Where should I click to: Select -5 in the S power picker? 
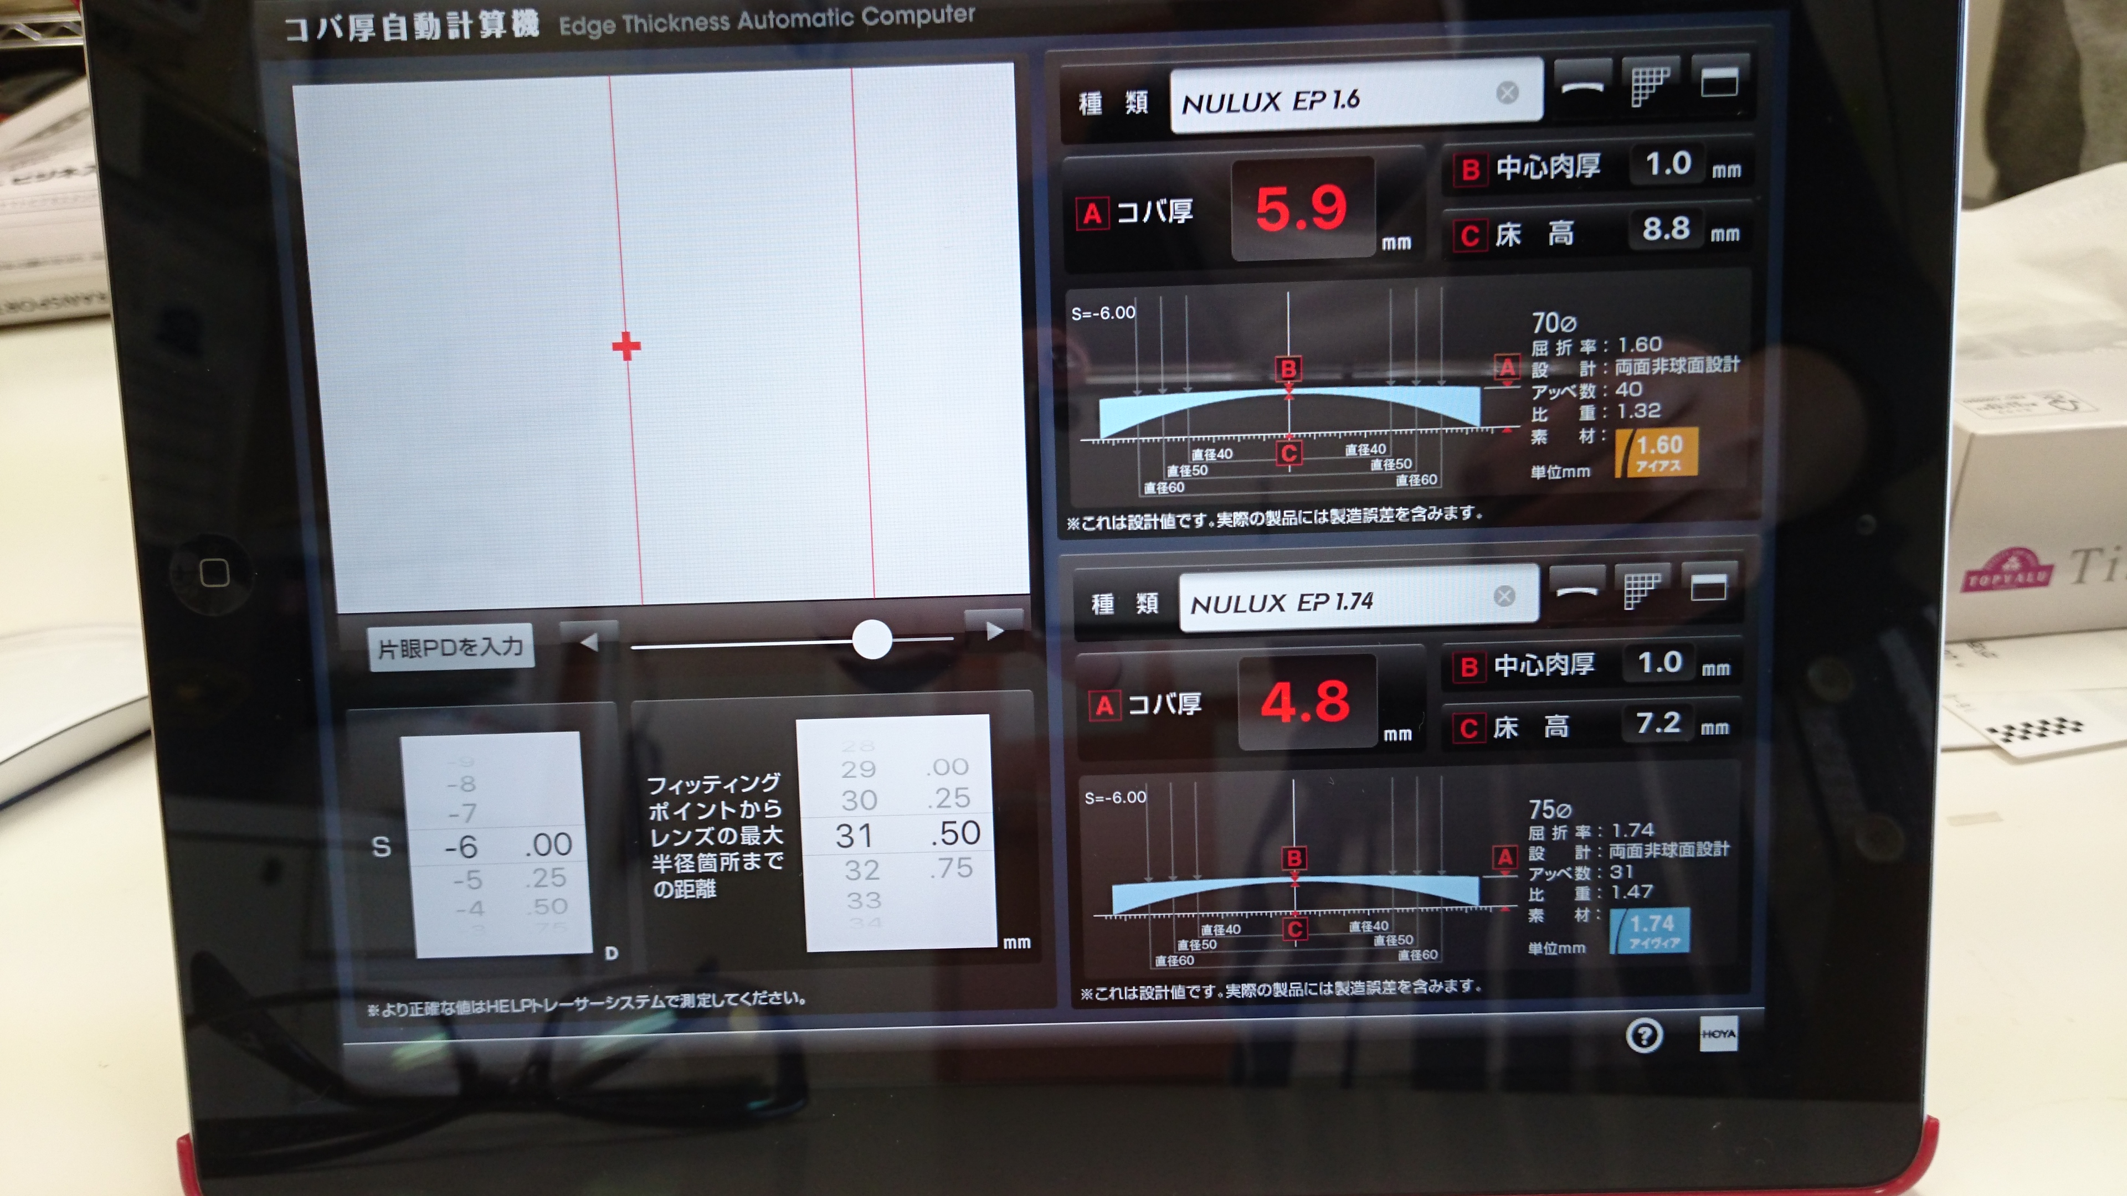coord(467,879)
